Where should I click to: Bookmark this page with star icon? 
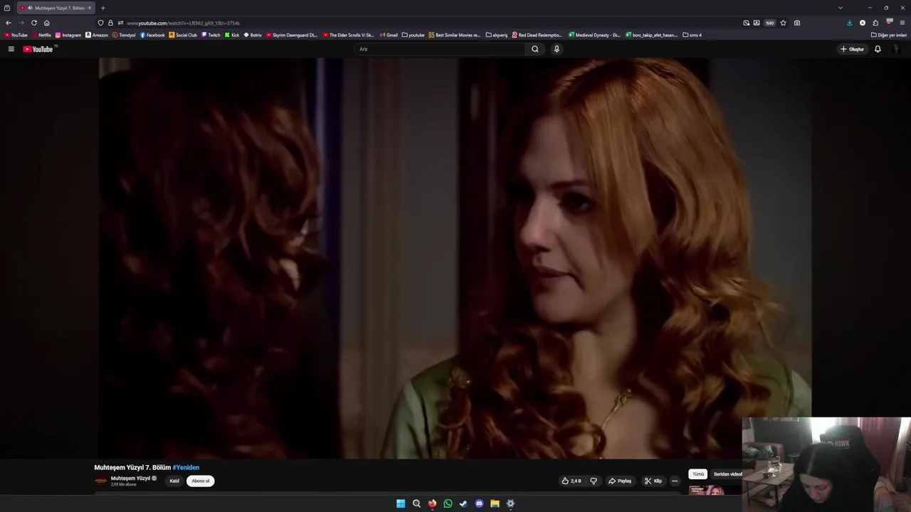(x=783, y=23)
